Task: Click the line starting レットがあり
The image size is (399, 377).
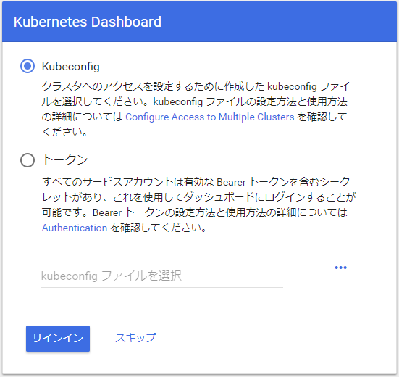Action: 199,197
